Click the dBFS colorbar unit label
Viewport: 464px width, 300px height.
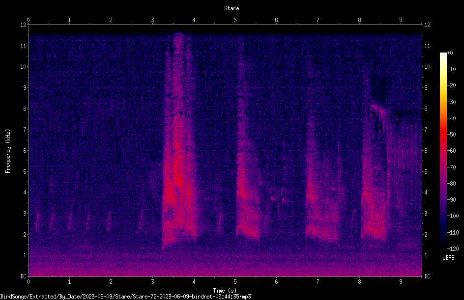(448, 258)
